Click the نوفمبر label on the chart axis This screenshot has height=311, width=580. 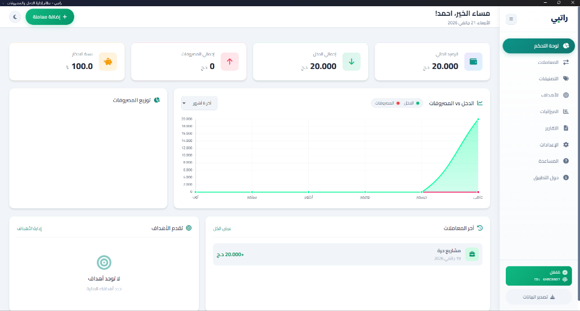(x=365, y=197)
